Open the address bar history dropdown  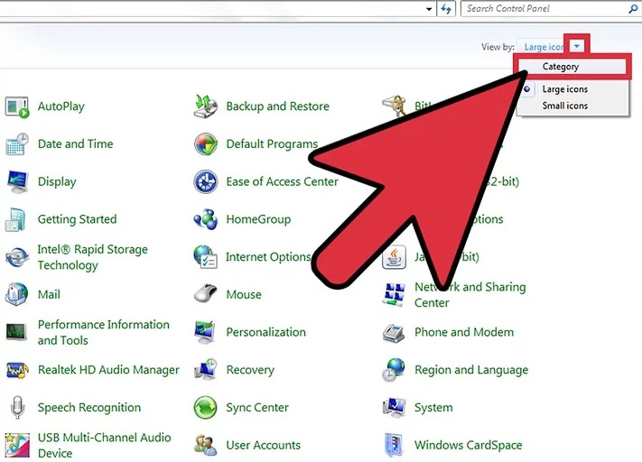pos(429,8)
